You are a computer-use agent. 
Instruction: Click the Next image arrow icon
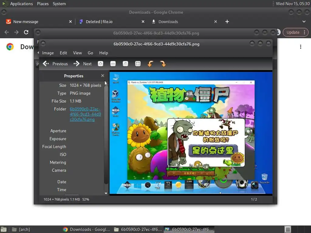tap(76, 64)
